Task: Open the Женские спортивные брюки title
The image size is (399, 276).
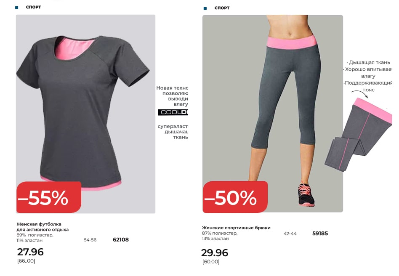Action: 236,228
